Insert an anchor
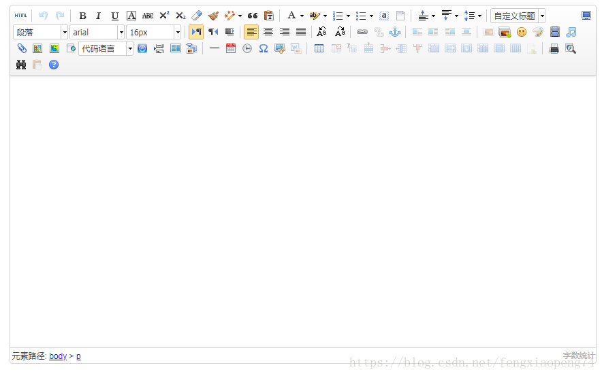Viewport: 602px width, 376px height. [395, 32]
